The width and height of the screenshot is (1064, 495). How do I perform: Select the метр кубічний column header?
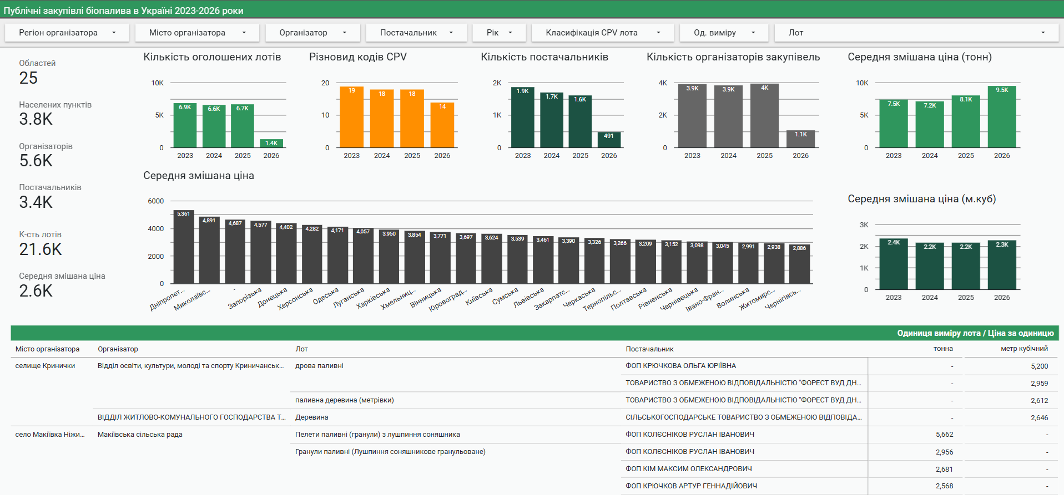pos(1024,349)
